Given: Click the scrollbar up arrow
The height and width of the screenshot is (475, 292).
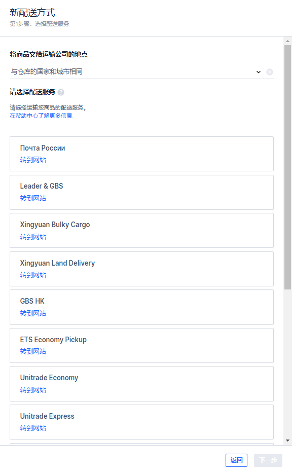Looking at the screenshot, I should [288, 41].
